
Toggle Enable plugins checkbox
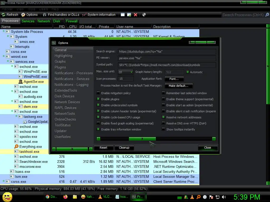pyautogui.click(x=98, y=99)
